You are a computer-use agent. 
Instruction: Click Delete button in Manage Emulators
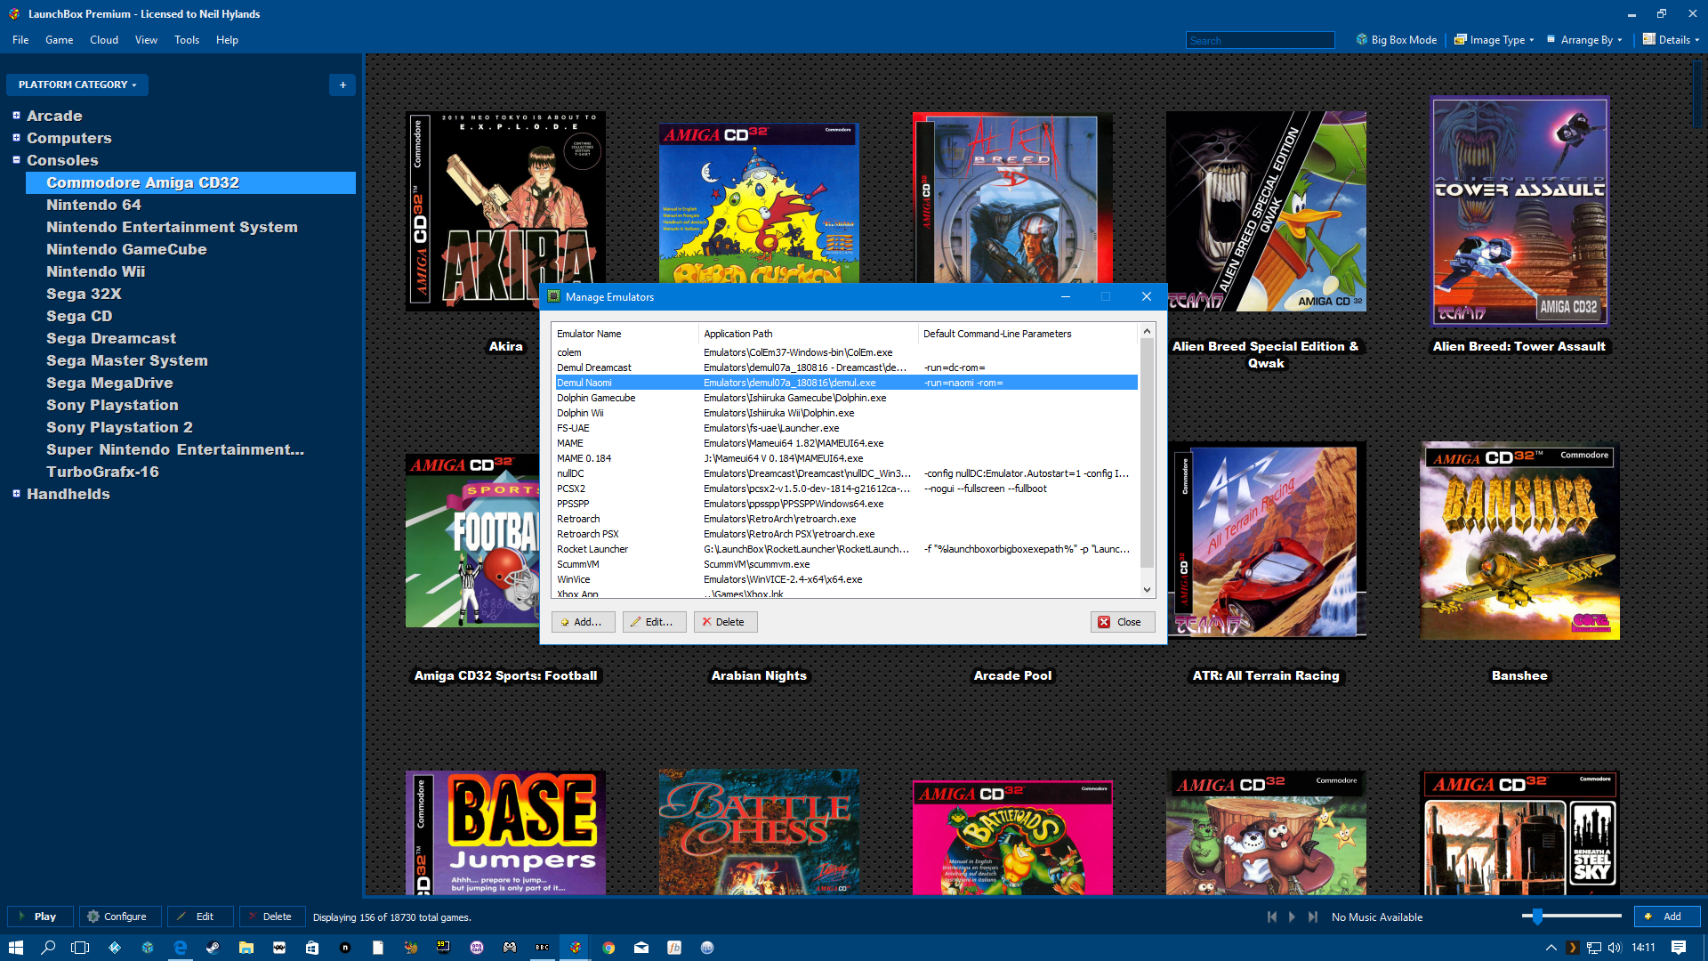[725, 622]
